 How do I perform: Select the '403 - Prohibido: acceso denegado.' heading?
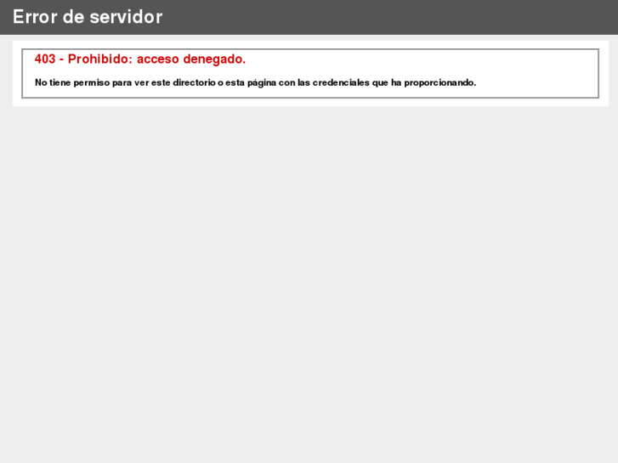coord(140,59)
